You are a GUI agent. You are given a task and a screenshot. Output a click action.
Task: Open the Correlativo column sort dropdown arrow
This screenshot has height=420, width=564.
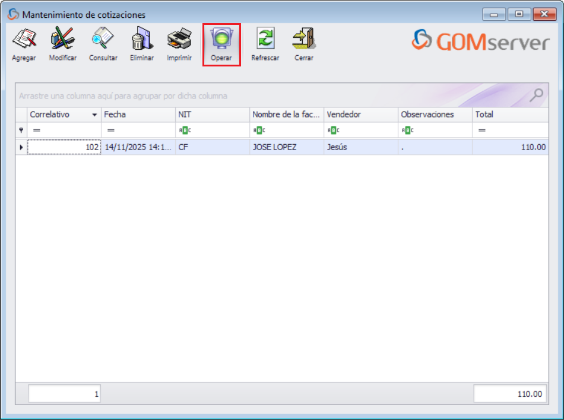(x=95, y=114)
